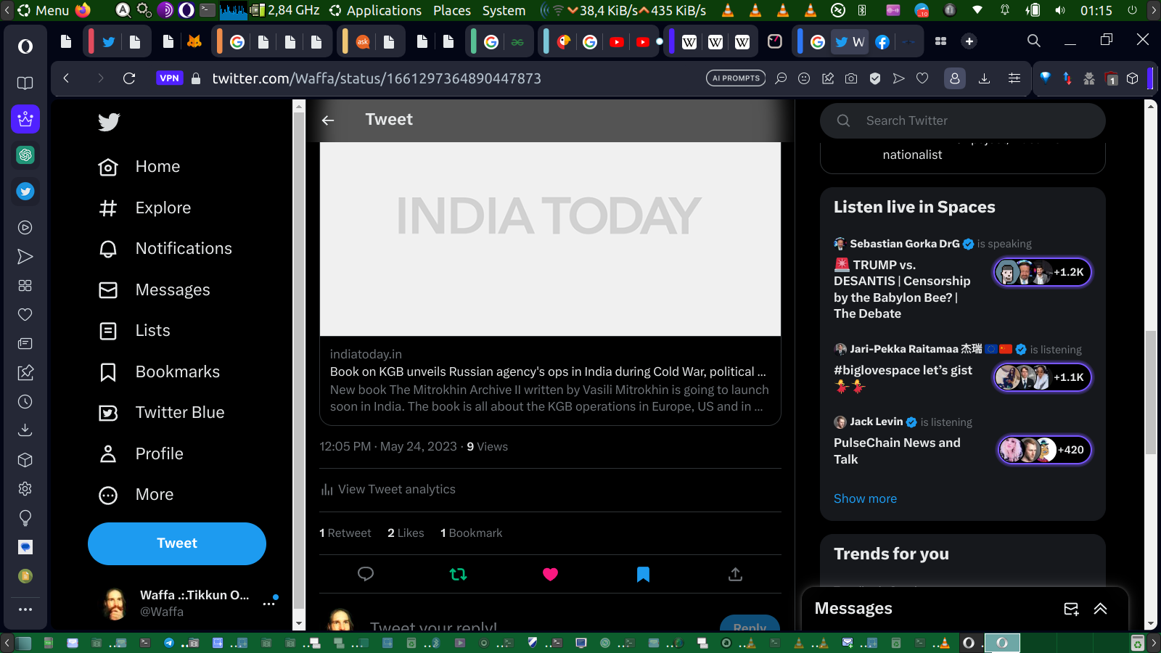Click the page vertical scrollbar thumb
Screen dimensions: 1161x653
(1150, 392)
